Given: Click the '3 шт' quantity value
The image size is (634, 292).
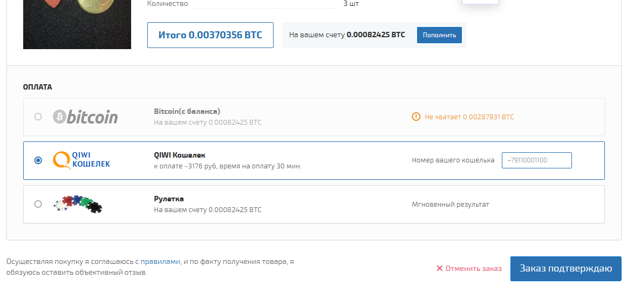Looking at the screenshot, I should 351,4.
